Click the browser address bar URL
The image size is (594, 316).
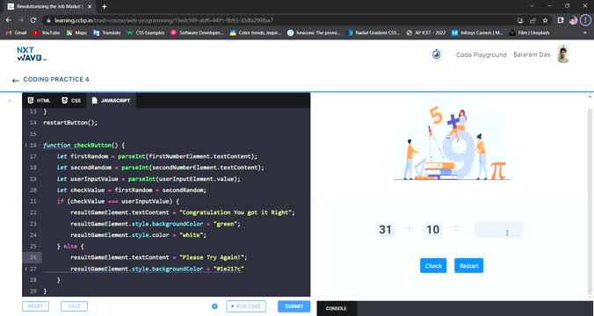163,20
